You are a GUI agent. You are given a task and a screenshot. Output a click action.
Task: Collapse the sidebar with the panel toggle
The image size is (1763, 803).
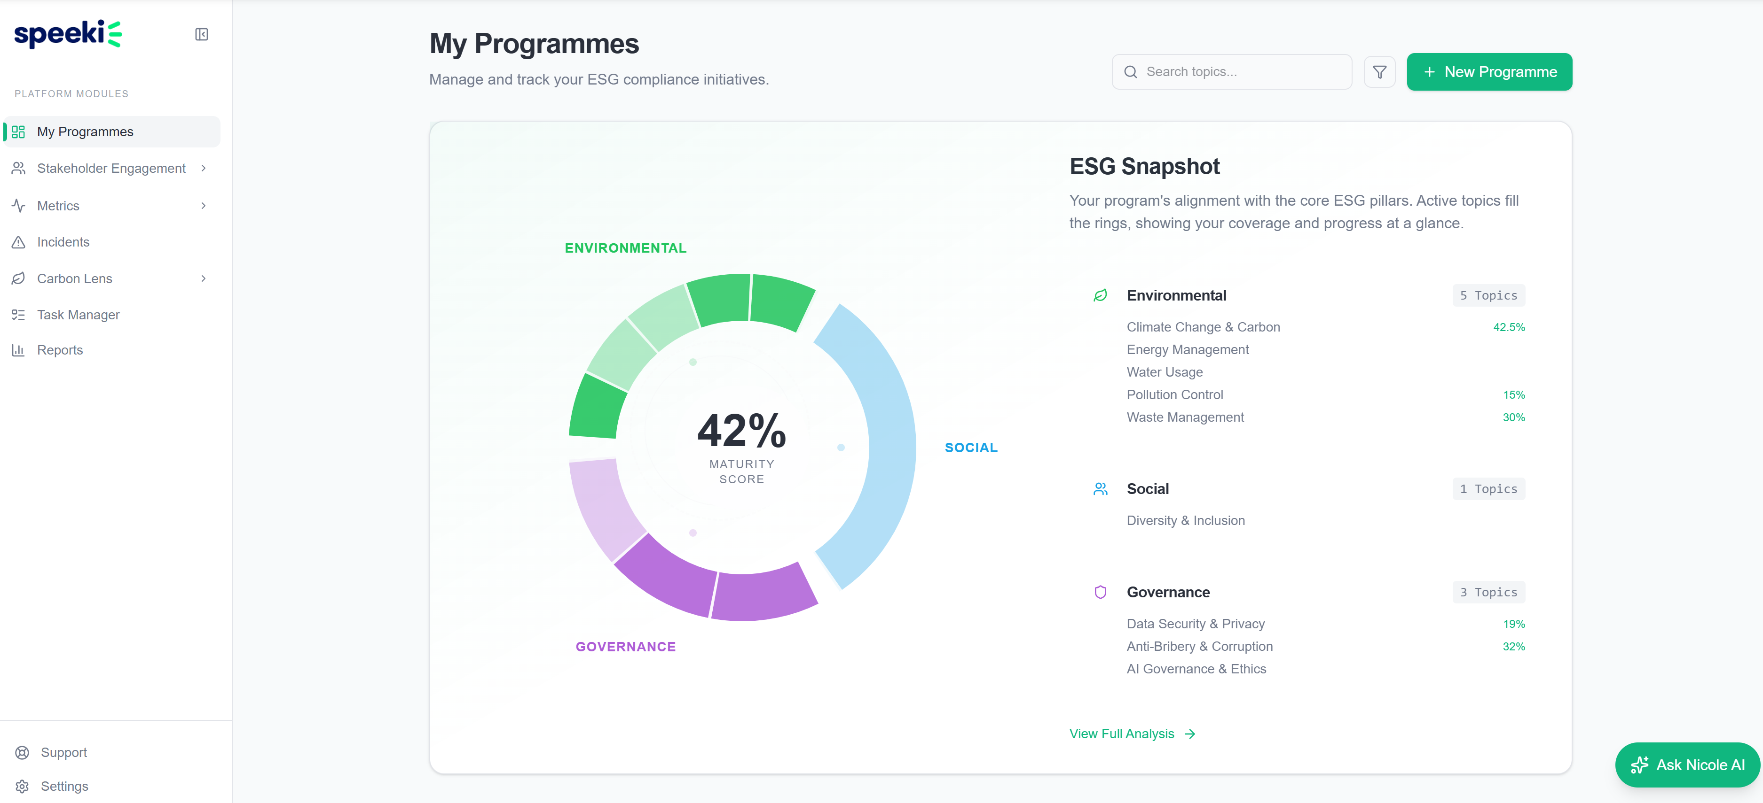202,33
